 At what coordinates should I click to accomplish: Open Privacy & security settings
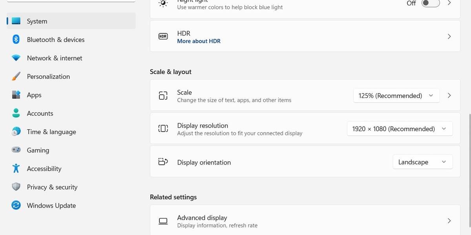(x=52, y=187)
